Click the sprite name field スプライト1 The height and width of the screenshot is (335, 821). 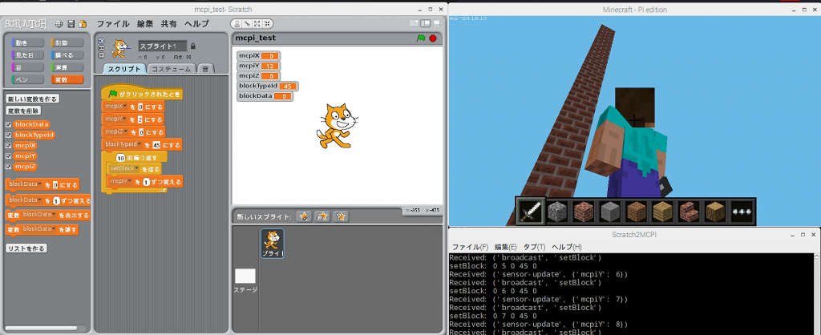coord(162,46)
